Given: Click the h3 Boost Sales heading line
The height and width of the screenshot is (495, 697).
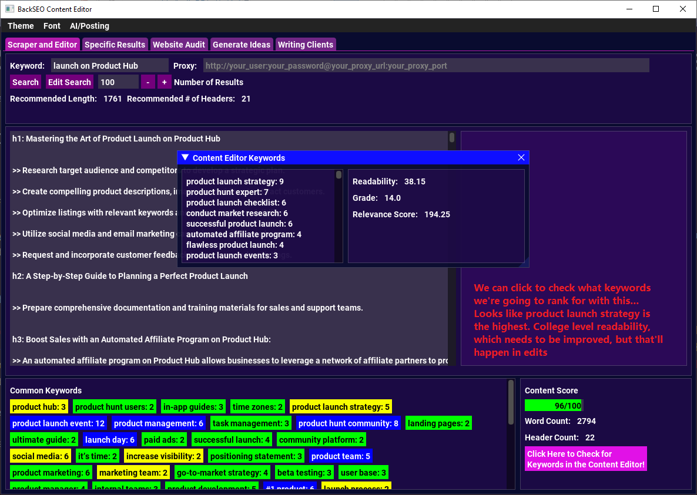Looking at the screenshot, I should 142,339.
